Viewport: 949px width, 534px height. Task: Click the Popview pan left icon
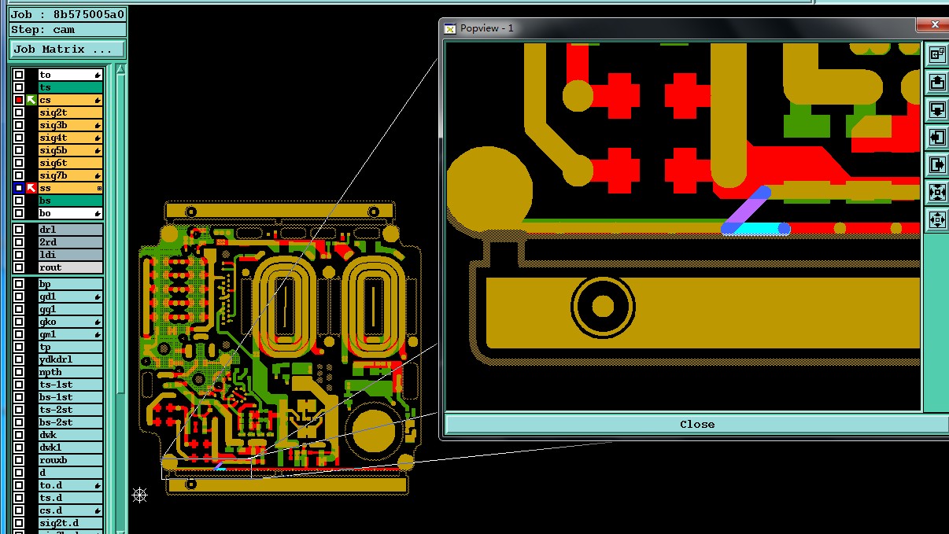[936, 137]
